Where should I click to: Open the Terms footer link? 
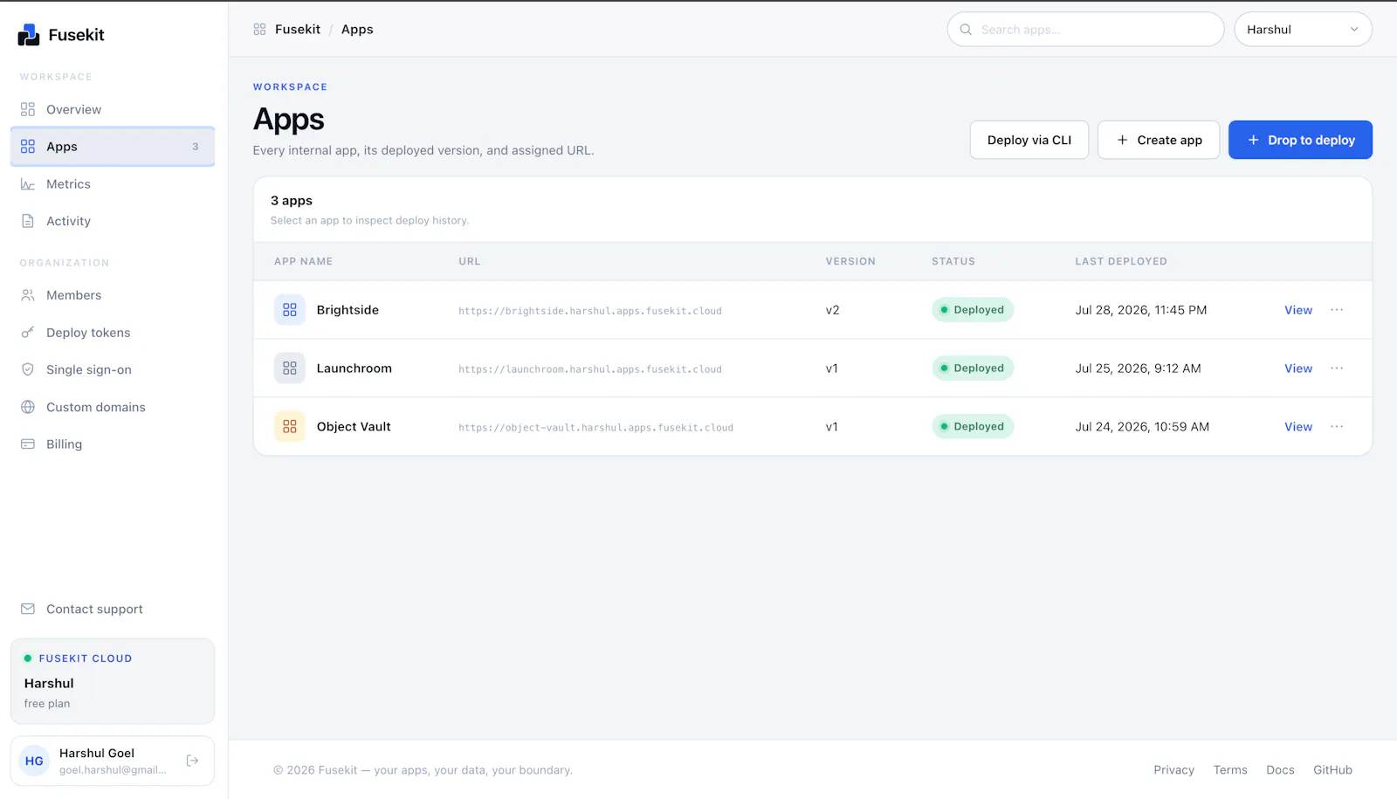1230,769
